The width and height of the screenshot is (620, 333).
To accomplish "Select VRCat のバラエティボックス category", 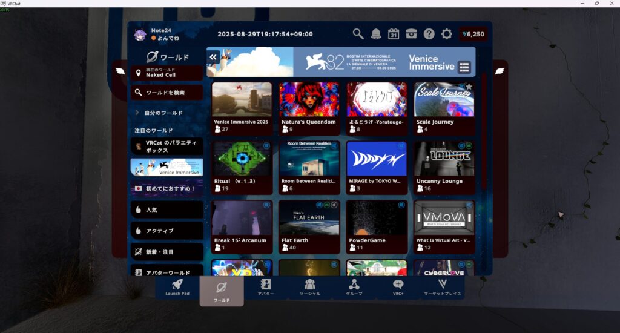I will 167,147.
